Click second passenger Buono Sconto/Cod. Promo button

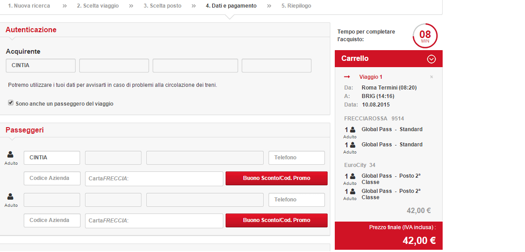point(277,221)
